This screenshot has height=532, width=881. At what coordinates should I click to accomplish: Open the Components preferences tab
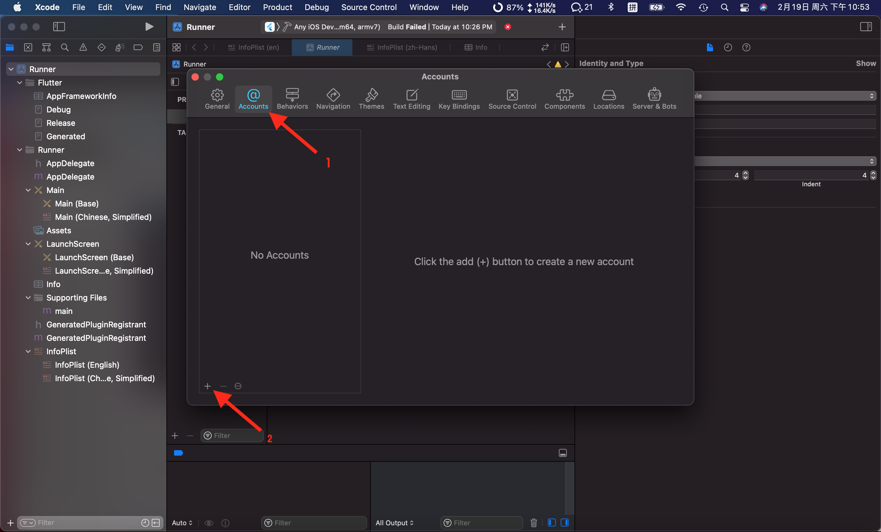coord(565,99)
